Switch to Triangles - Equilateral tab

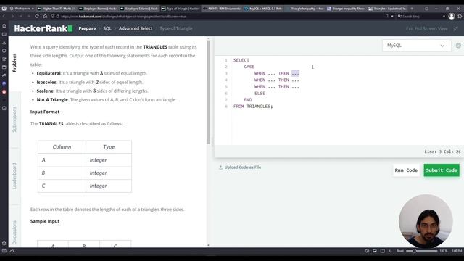388,9
